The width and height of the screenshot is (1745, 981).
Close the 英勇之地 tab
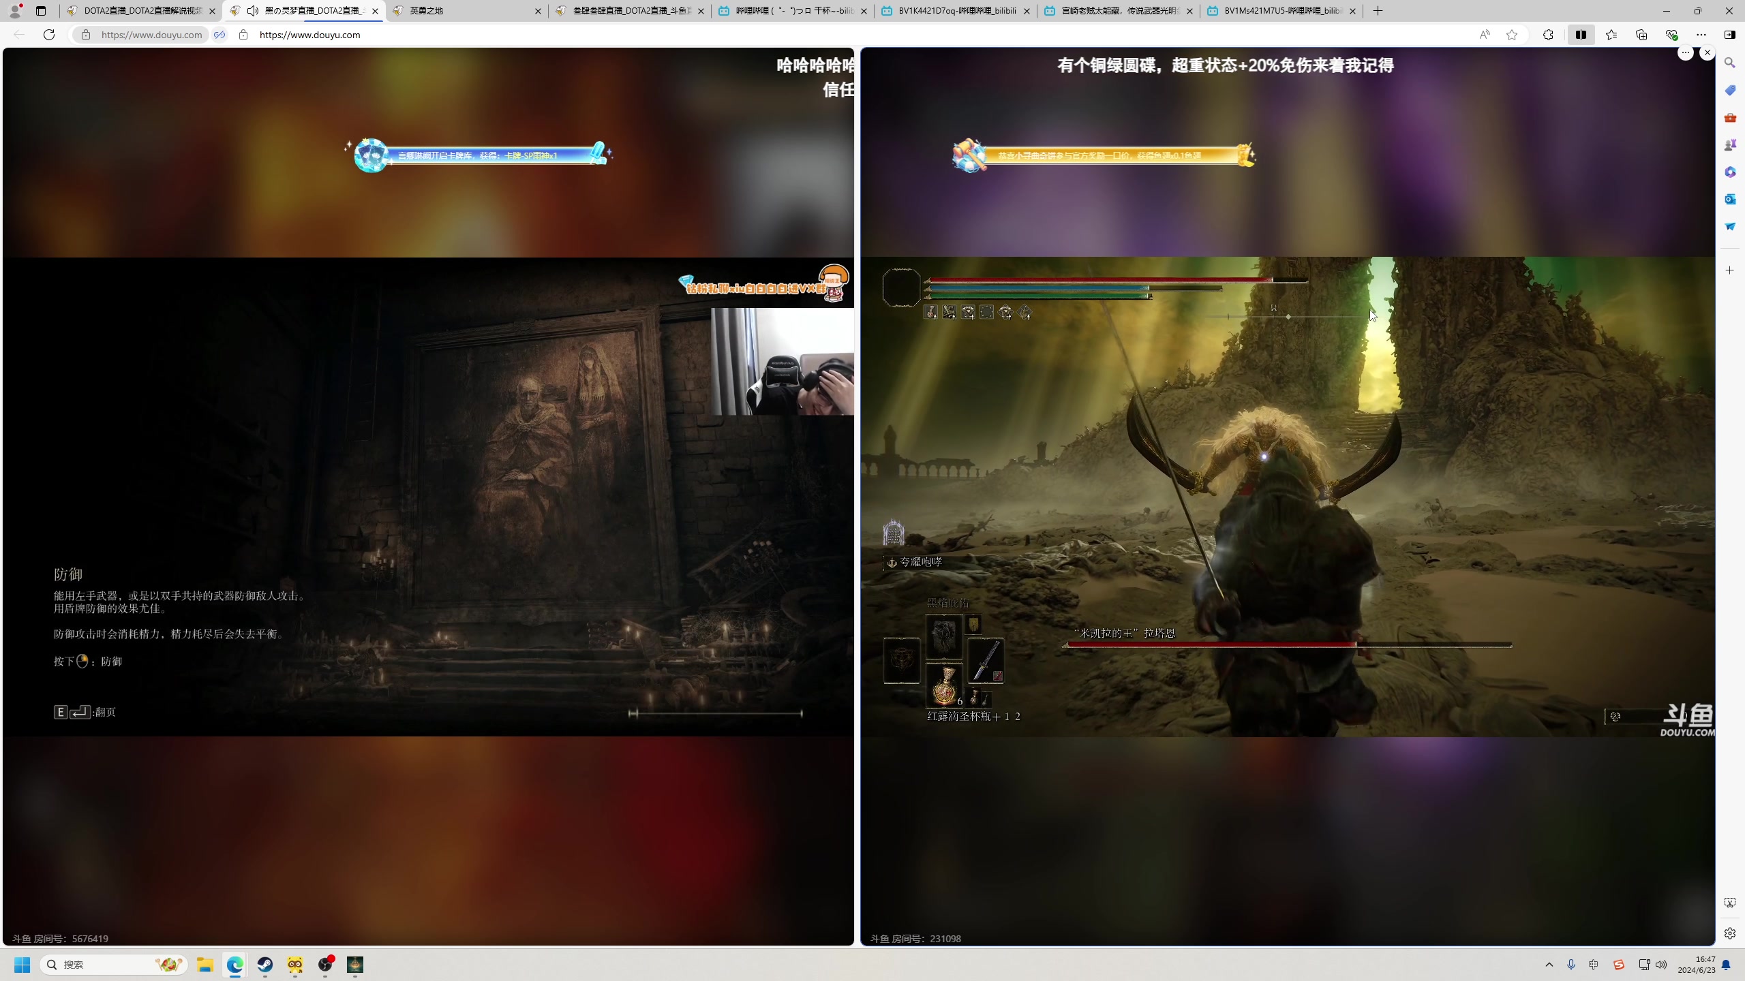(538, 11)
